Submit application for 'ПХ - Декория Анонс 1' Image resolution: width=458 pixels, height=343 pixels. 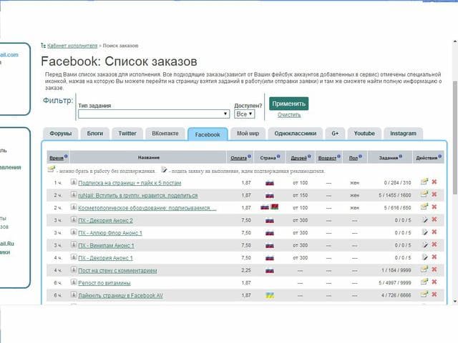point(425,257)
